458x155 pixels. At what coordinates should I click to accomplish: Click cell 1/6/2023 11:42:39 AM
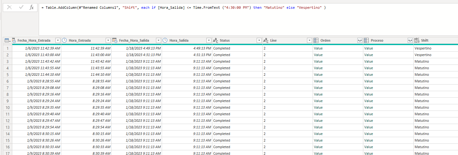(36, 48)
